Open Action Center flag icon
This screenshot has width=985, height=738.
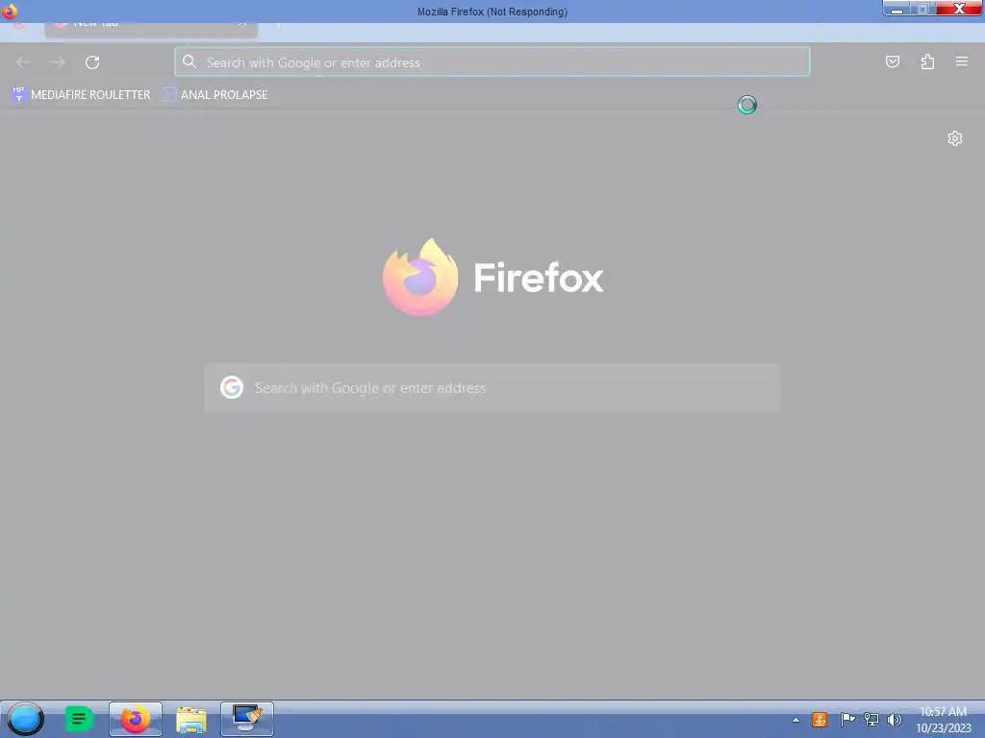click(846, 720)
